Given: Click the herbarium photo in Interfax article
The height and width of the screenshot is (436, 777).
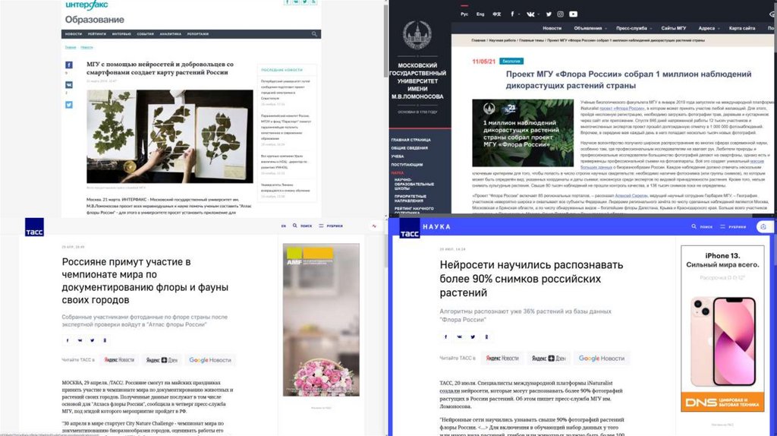Looking at the screenshot, I should click(x=169, y=137).
